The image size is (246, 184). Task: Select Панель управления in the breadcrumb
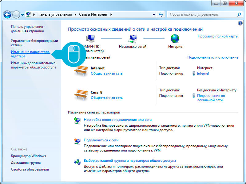point(54,14)
